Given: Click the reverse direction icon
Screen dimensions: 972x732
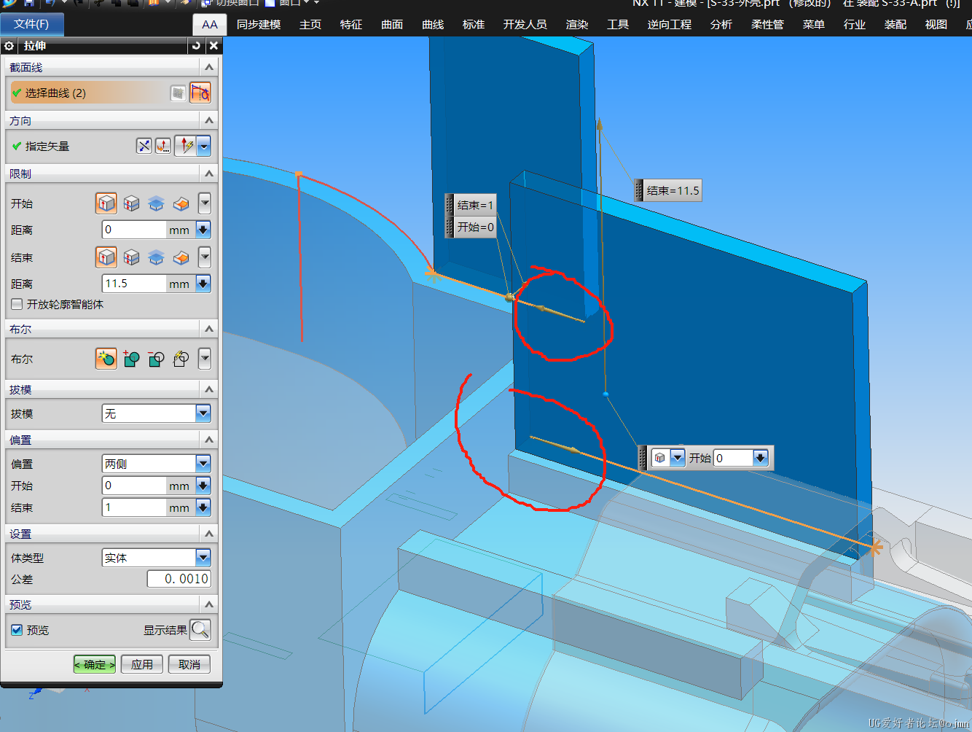Looking at the screenshot, I should (x=144, y=146).
